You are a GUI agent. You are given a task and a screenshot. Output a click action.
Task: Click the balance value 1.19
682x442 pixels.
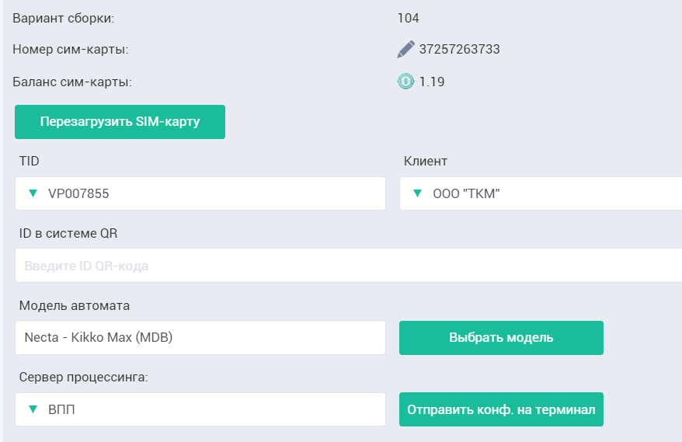pyautogui.click(x=432, y=82)
